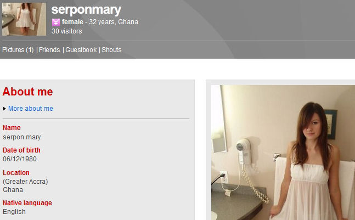
Task: Click the English language value
Action: point(14,212)
